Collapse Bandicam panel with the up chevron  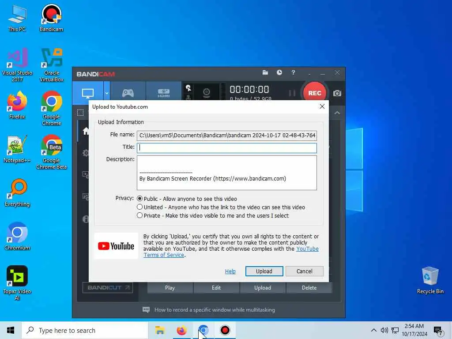(337, 113)
